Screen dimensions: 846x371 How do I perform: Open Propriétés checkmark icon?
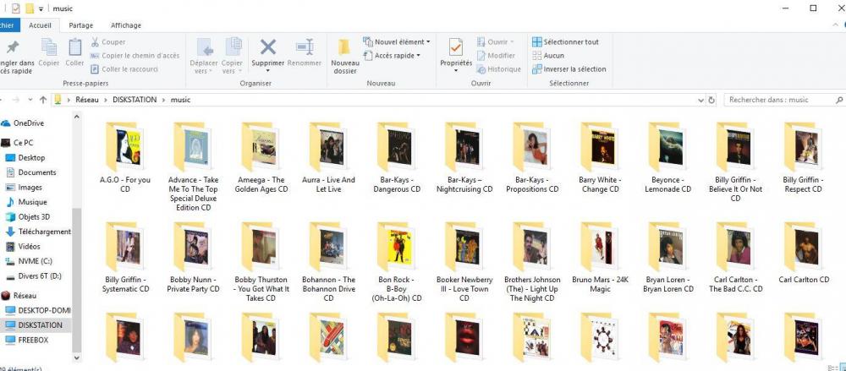[x=456, y=47]
